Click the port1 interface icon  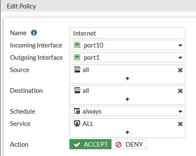77,57
